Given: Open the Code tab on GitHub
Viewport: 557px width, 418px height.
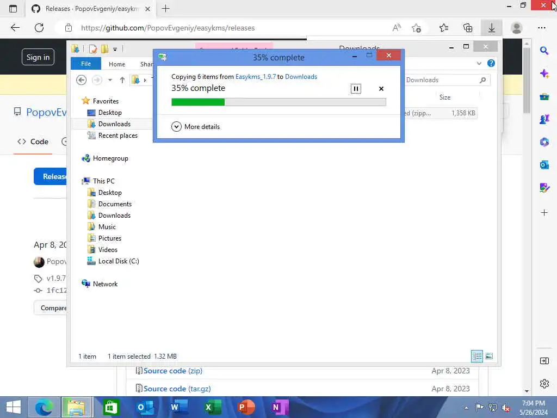Looking at the screenshot, I should click(x=33, y=142).
